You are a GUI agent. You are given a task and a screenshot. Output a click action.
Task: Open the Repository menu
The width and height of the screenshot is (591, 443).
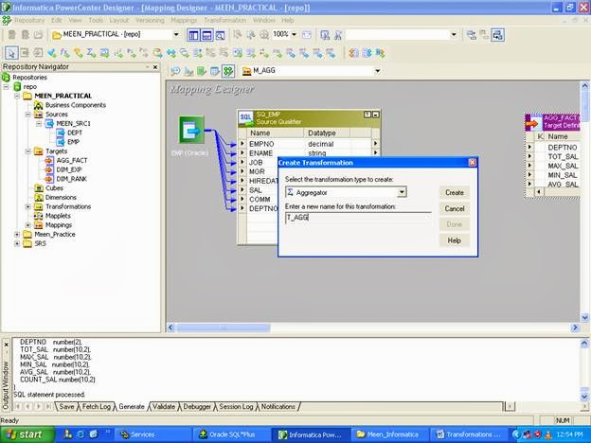point(29,20)
